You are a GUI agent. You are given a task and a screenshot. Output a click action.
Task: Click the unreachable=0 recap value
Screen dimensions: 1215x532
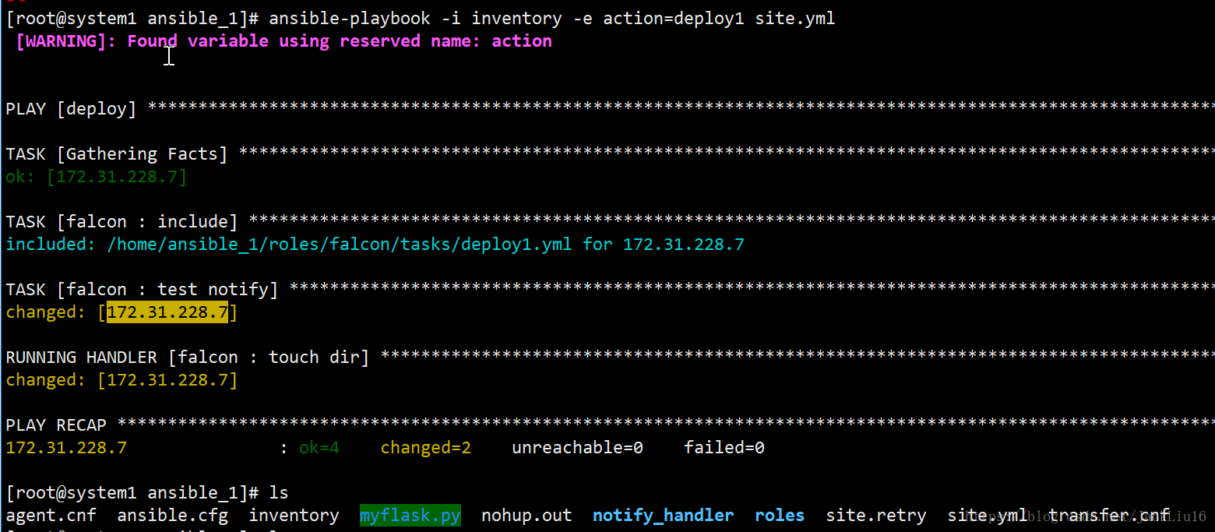coord(578,448)
